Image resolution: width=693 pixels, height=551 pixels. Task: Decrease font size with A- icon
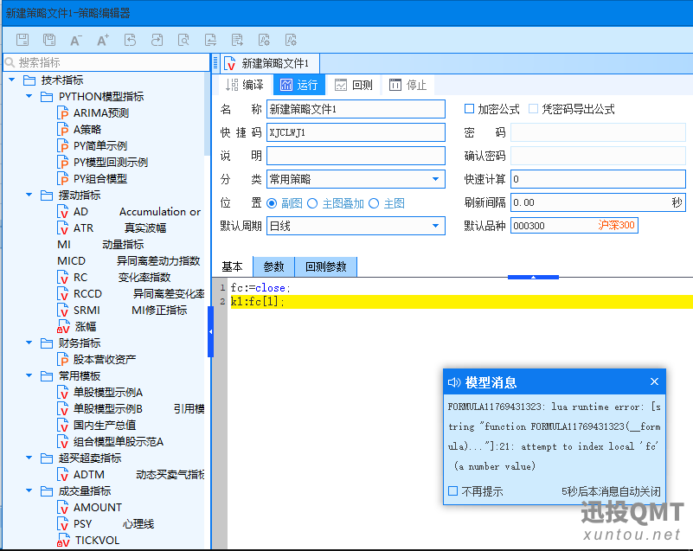(x=76, y=40)
